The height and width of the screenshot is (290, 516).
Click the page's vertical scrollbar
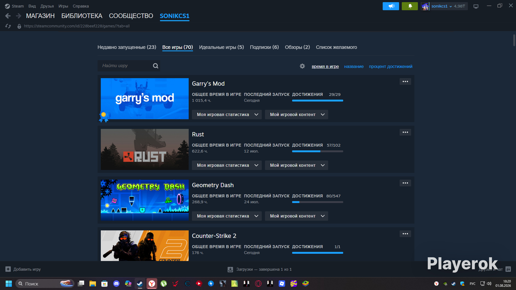tap(514, 40)
